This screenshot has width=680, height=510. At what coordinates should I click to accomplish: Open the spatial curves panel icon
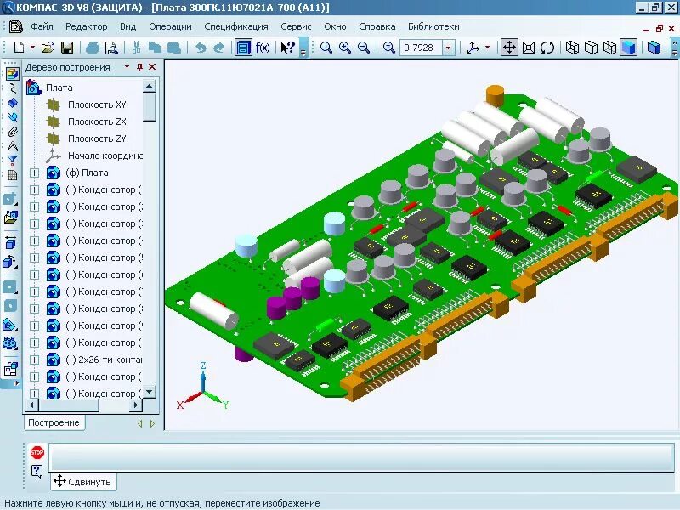(x=12, y=88)
